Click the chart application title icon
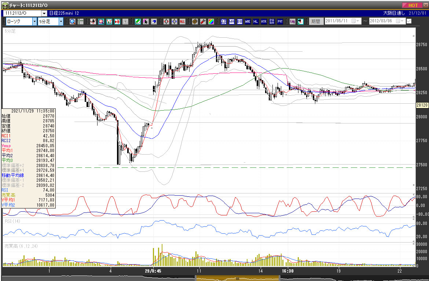Viewport: 429px width, 281px height. [5, 5]
